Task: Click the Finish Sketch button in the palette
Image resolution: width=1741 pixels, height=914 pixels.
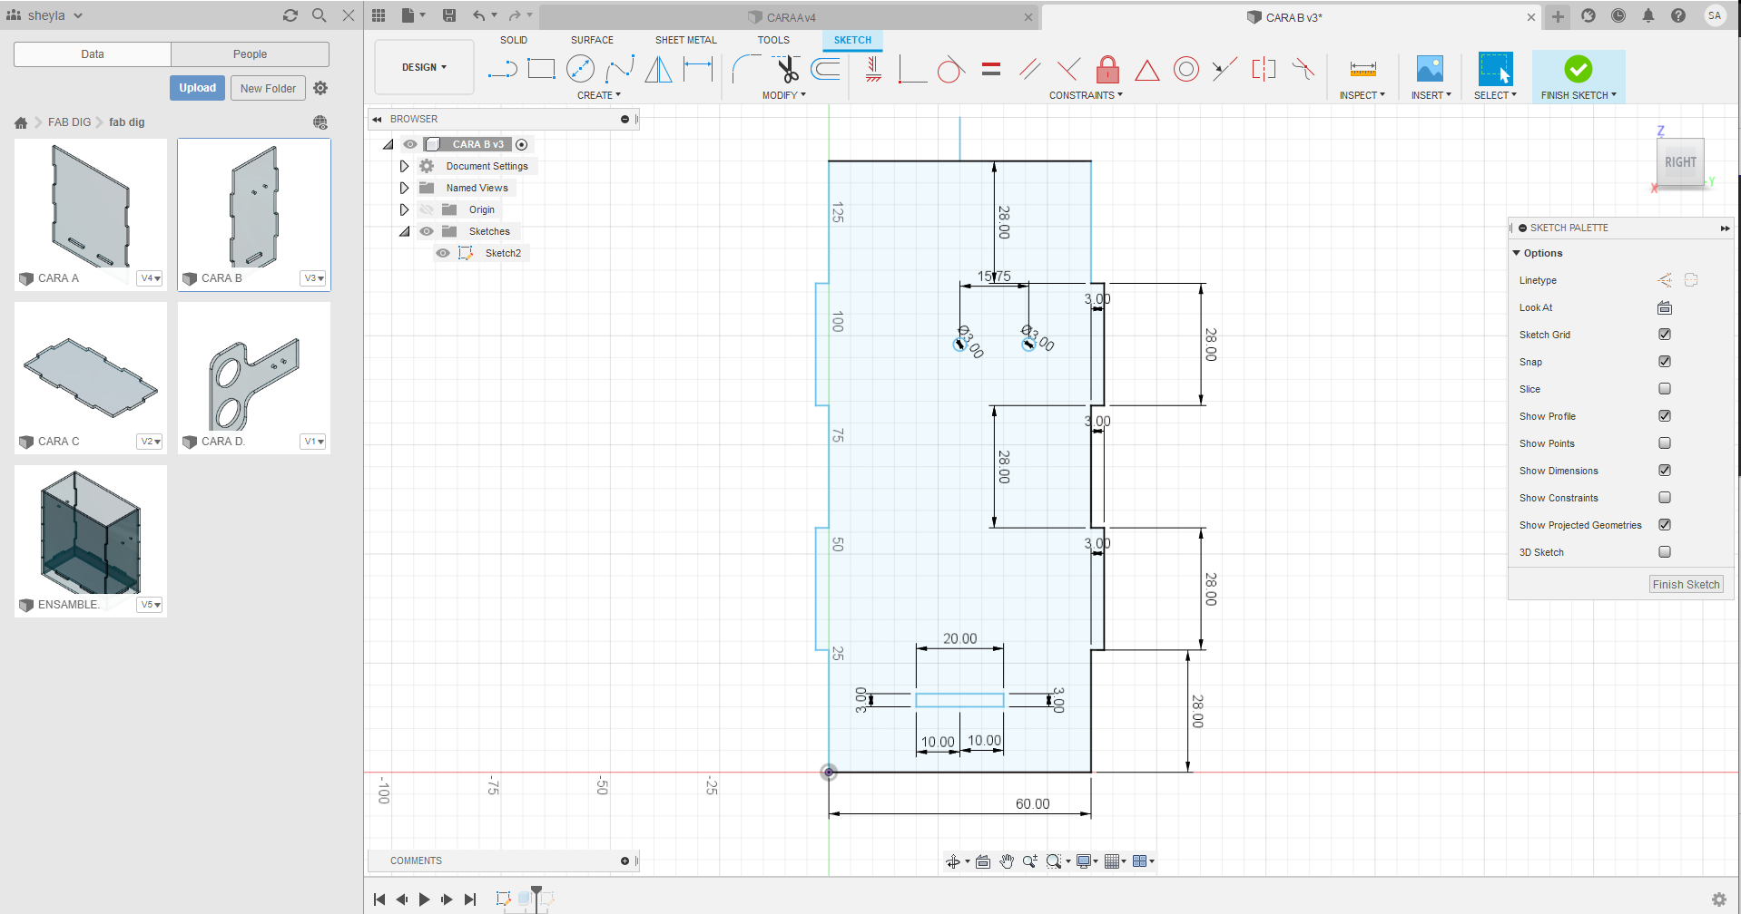Action: [x=1686, y=584]
